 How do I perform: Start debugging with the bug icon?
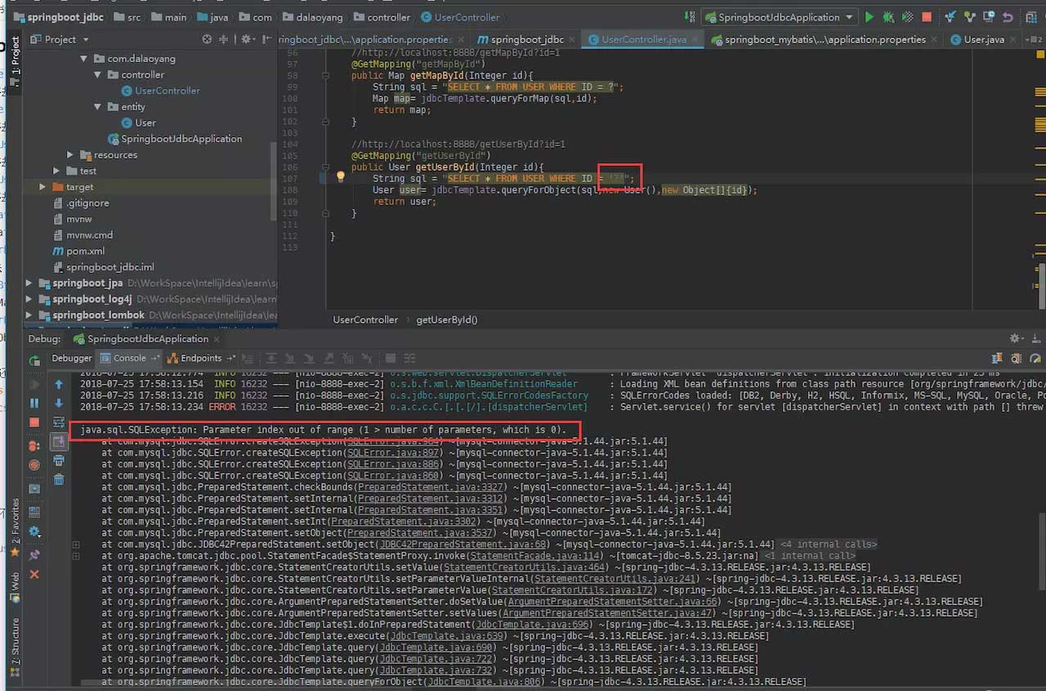(888, 16)
